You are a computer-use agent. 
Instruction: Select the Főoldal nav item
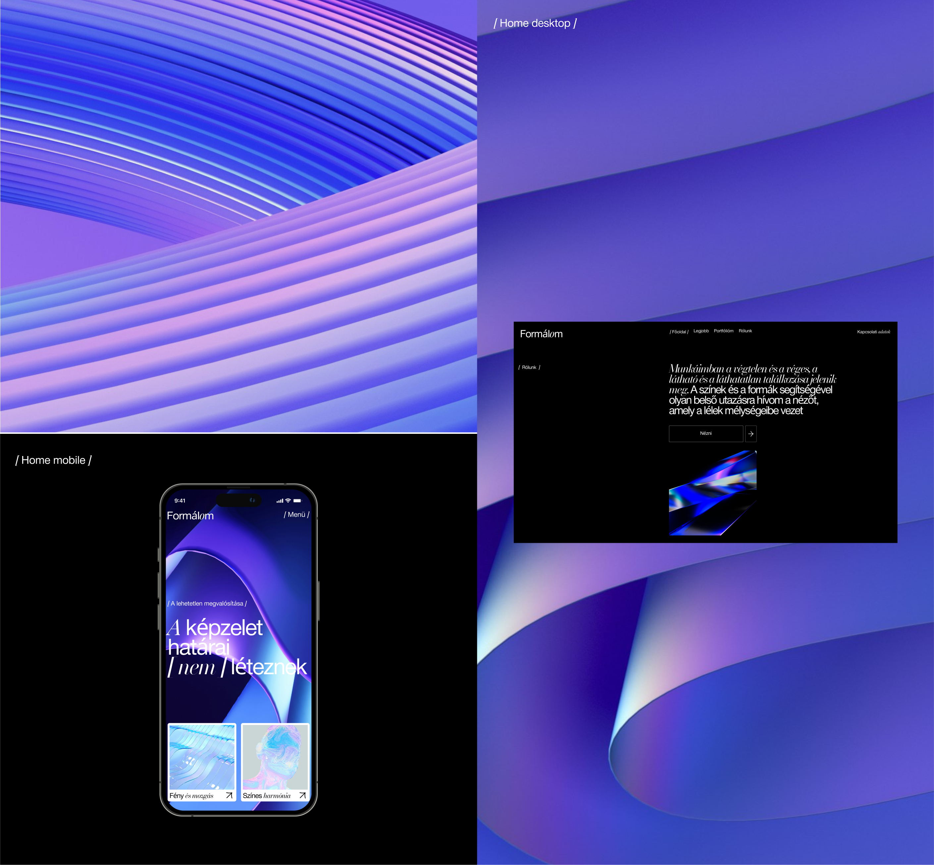(x=679, y=332)
